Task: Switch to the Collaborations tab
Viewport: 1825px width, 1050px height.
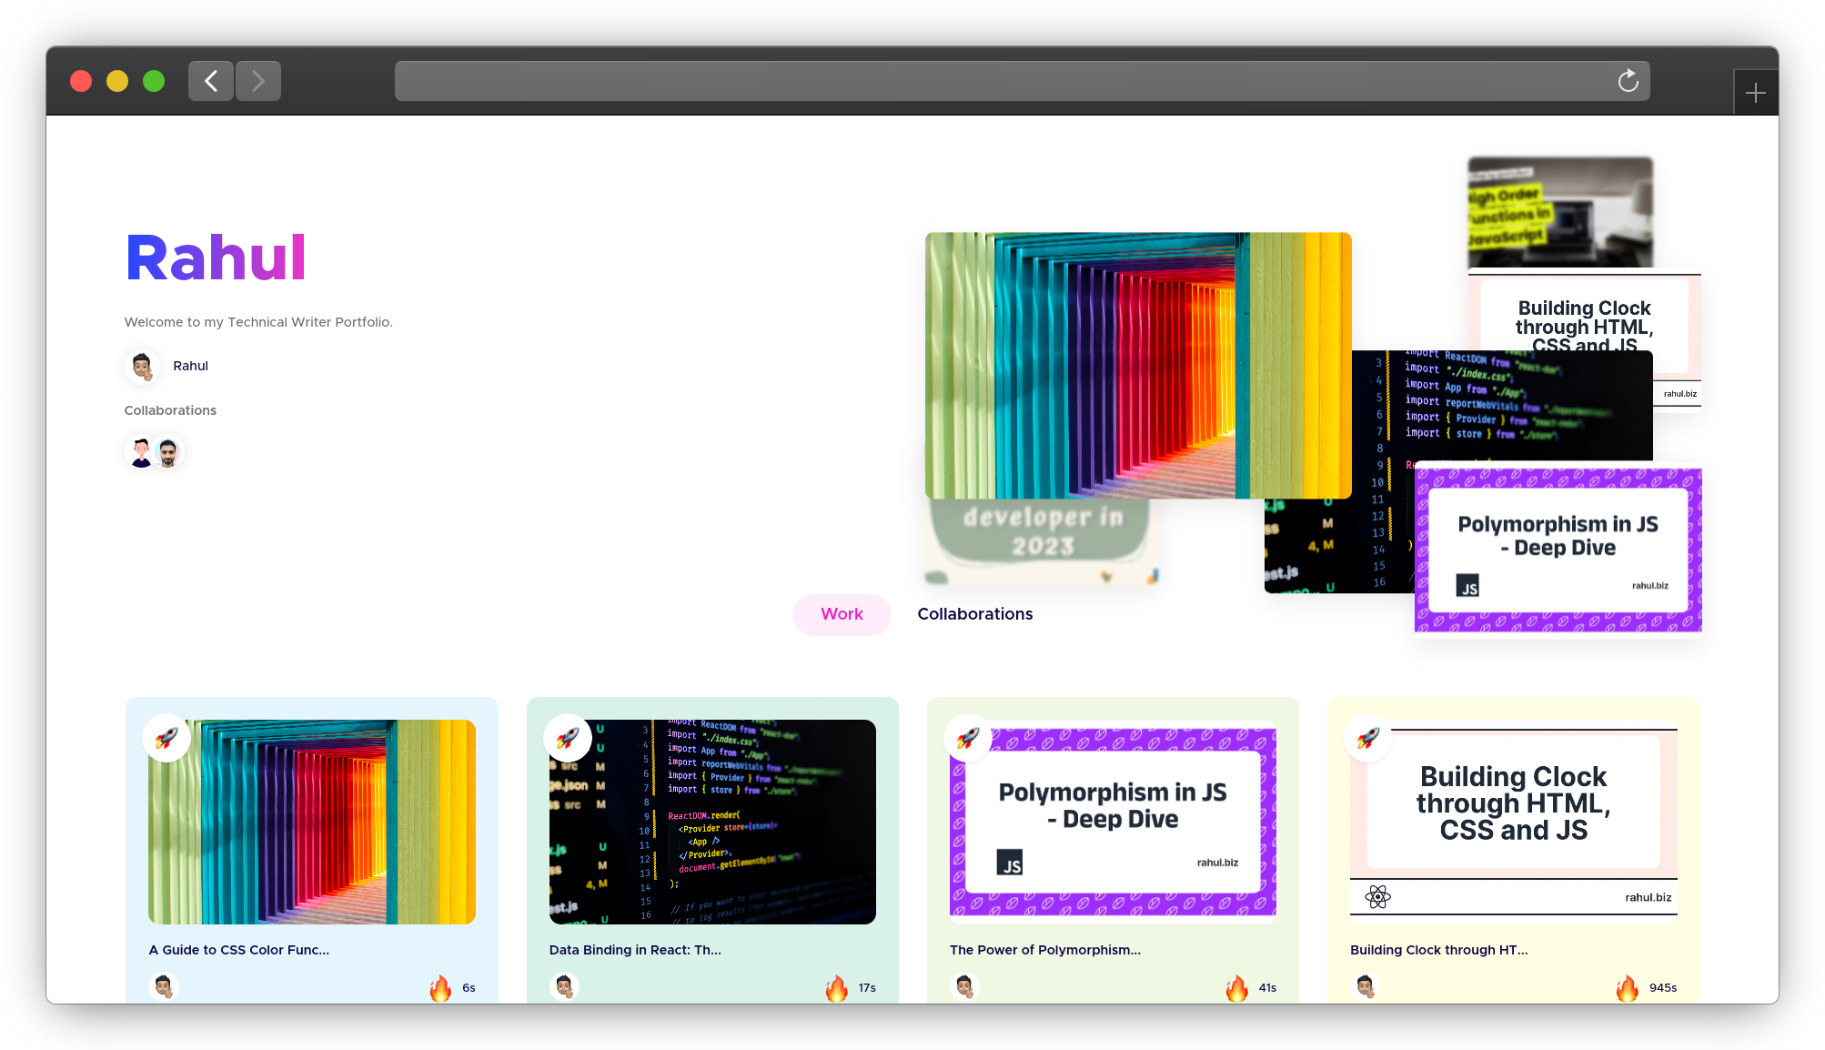Action: [974, 614]
